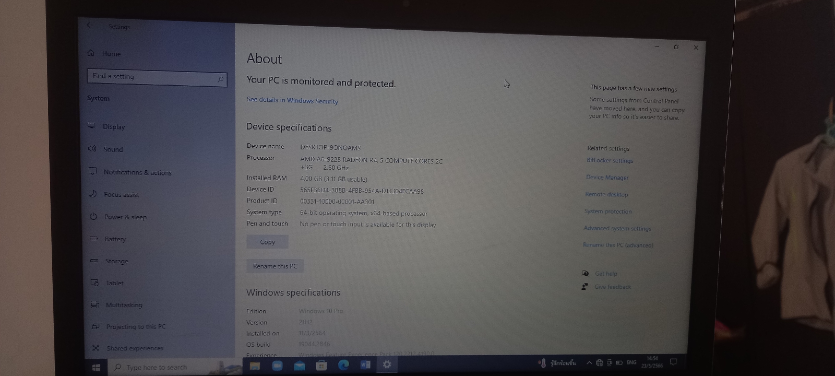Click the Product ID value
Image resolution: width=835 pixels, height=376 pixels.
[x=337, y=202]
